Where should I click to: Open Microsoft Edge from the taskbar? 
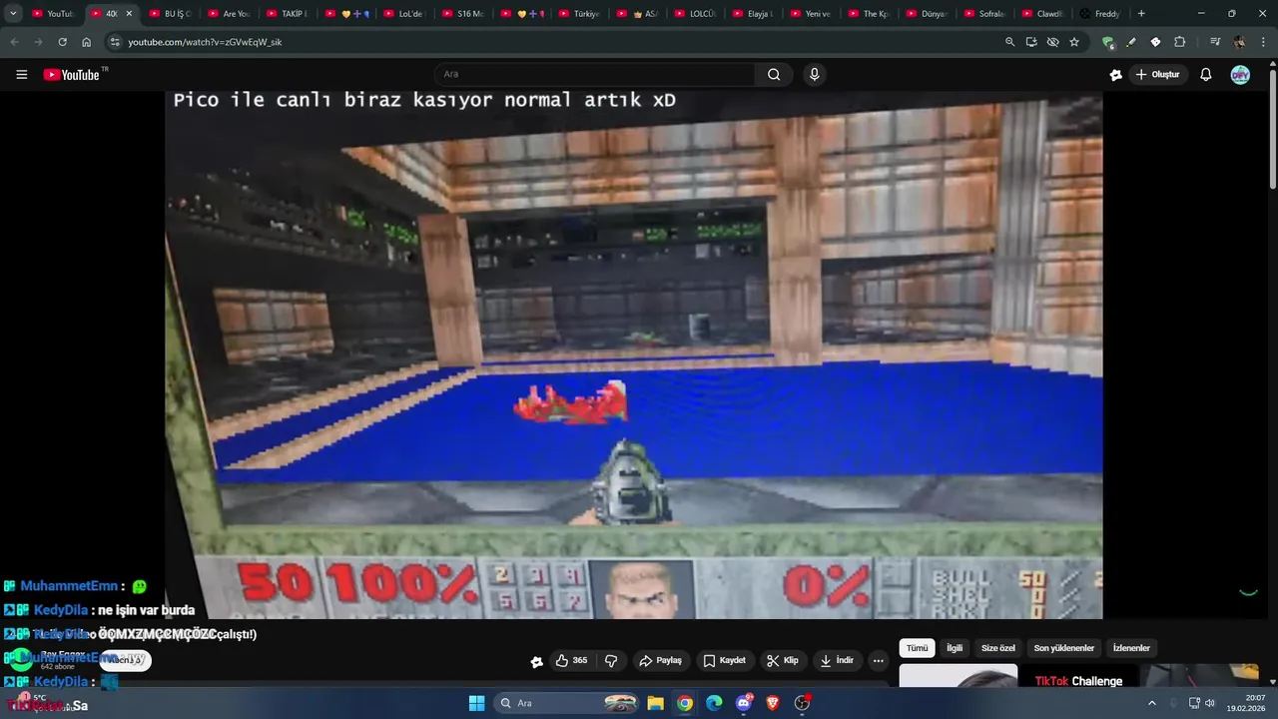714,703
